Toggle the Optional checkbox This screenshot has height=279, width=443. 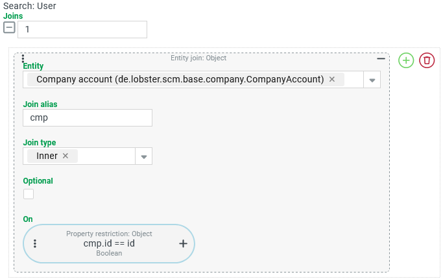(29, 194)
